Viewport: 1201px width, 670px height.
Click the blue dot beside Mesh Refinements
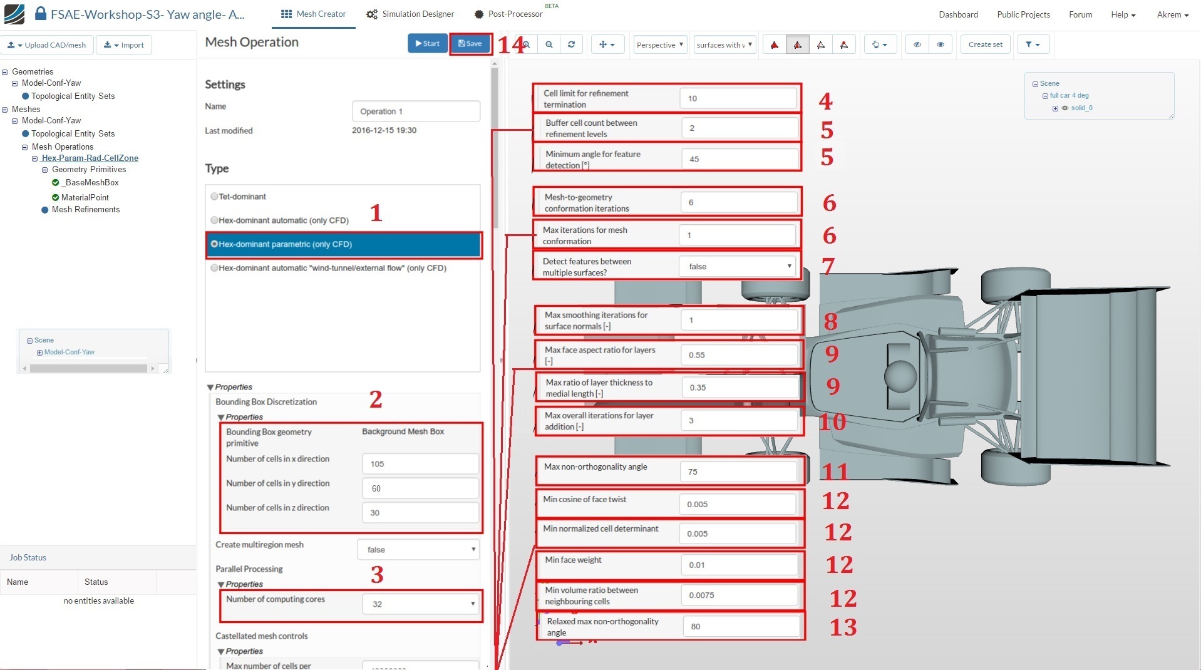(45, 210)
